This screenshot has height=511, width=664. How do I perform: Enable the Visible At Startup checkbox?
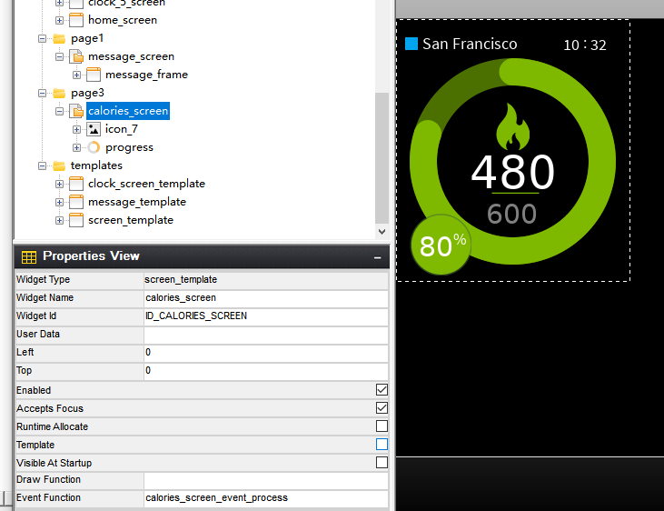pos(382,463)
